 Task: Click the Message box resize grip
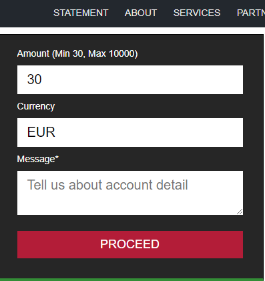coord(240,212)
